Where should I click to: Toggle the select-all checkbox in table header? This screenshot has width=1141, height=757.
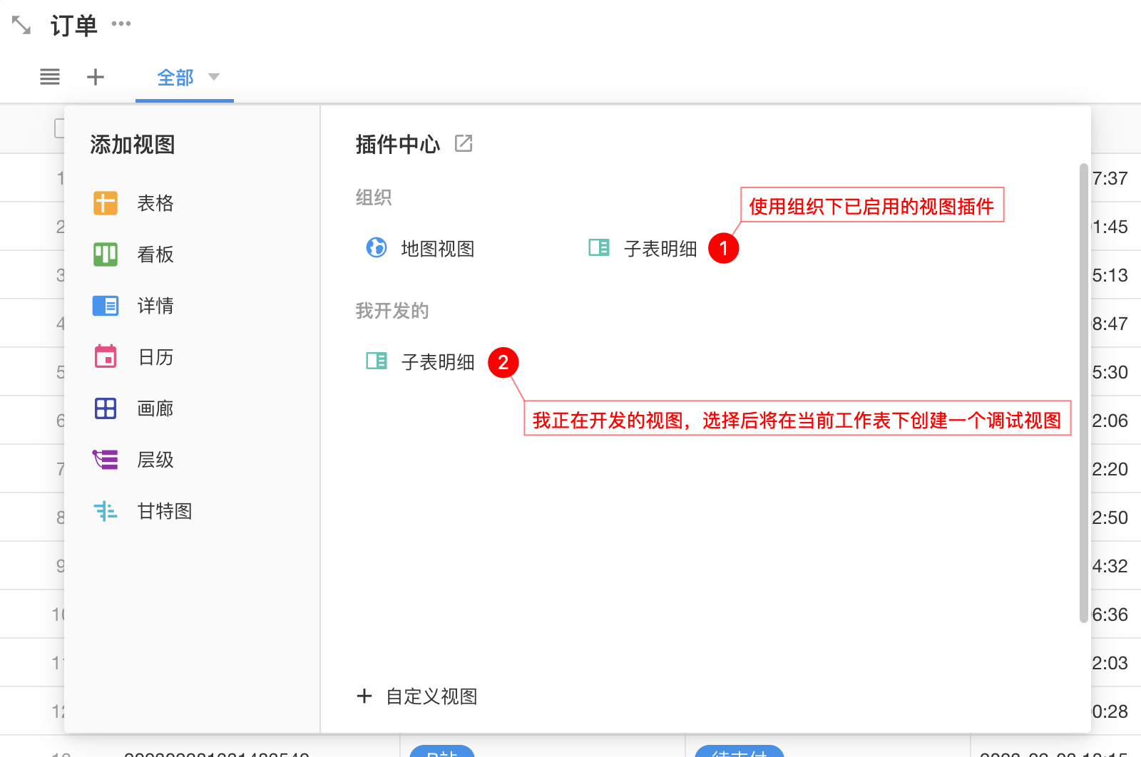click(x=59, y=128)
